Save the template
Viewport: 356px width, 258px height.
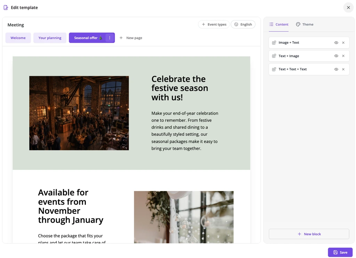point(340,252)
